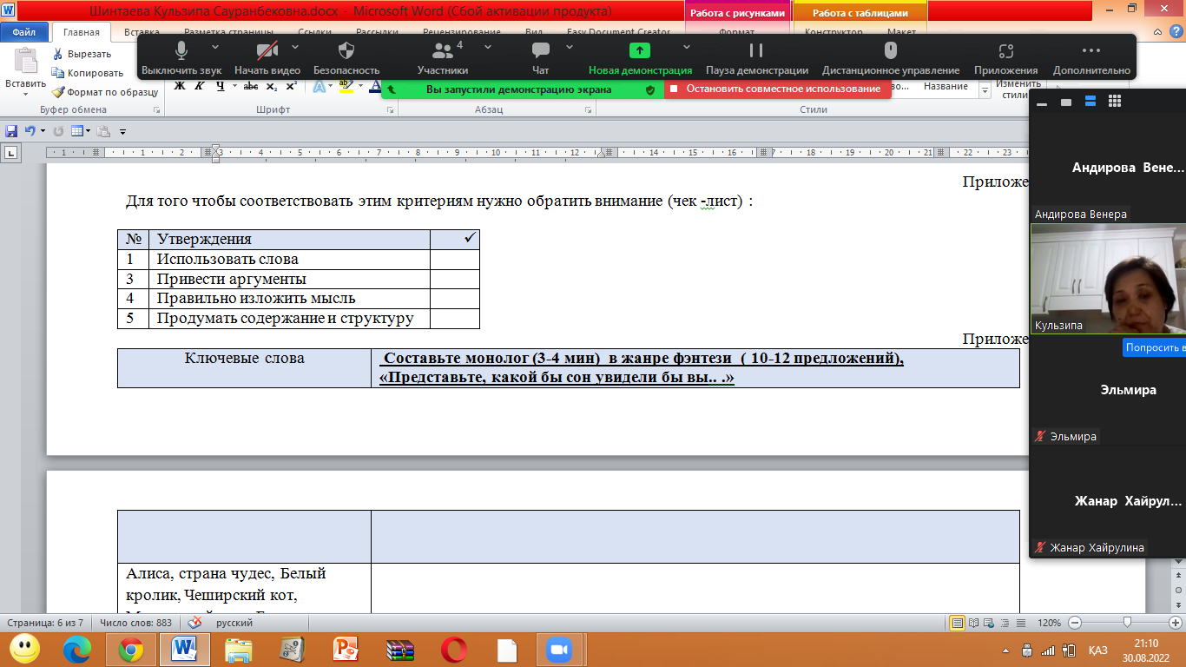
Task: Open Участники panel in Zoom
Action: (x=443, y=57)
